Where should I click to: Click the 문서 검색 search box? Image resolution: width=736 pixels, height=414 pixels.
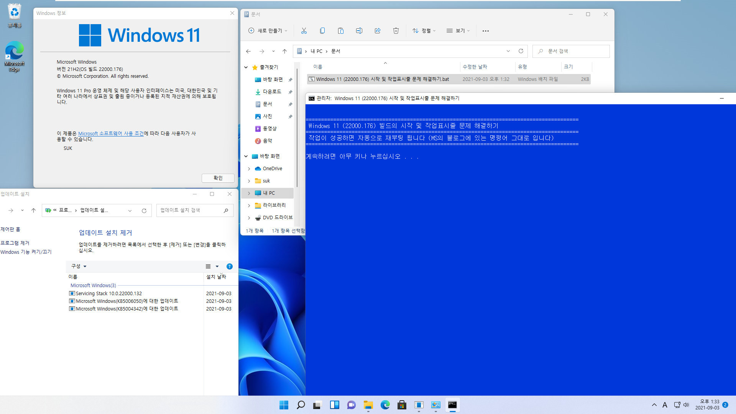571,51
